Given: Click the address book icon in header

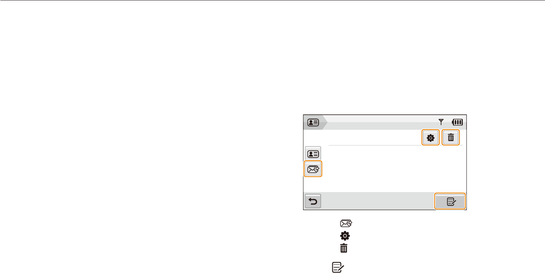Looking at the screenshot, I should click(x=313, y=122).
